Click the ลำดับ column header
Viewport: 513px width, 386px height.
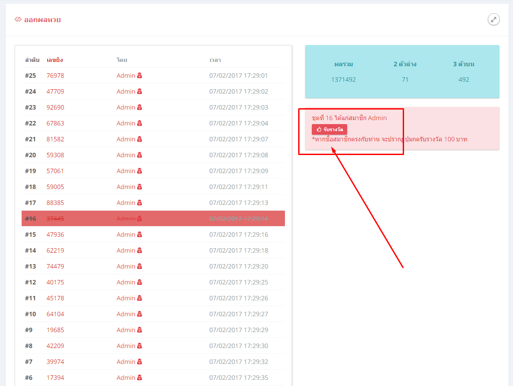click(x=32, y=60)
